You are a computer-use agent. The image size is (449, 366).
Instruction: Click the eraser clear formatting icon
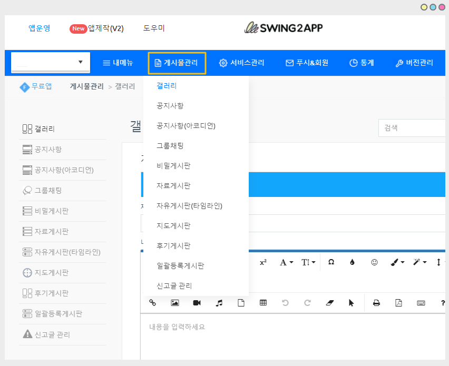(x=330, y=303)
